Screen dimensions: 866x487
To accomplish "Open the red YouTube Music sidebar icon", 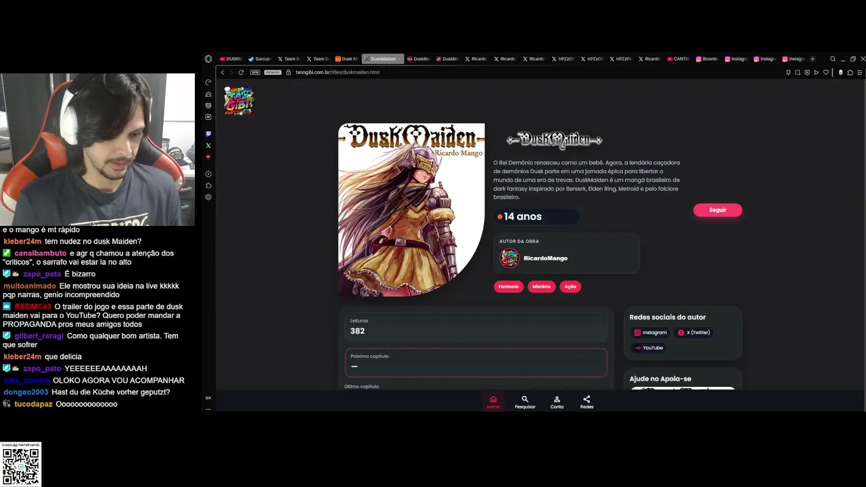I will 208,157.
